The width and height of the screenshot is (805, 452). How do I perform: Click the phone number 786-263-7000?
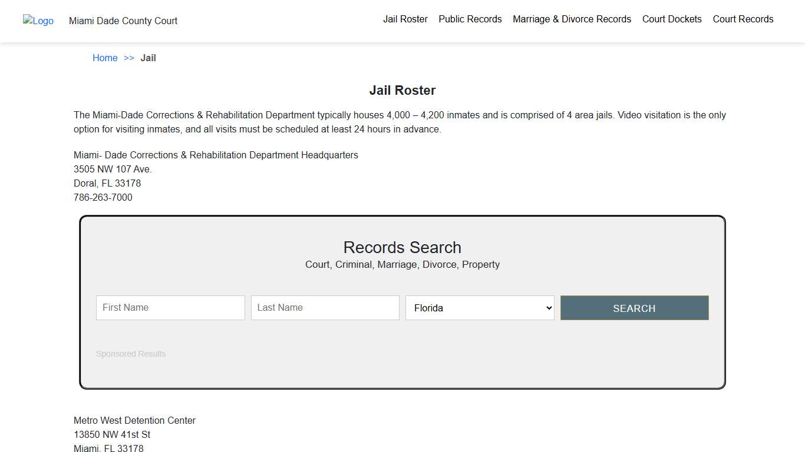coord(103,197)
